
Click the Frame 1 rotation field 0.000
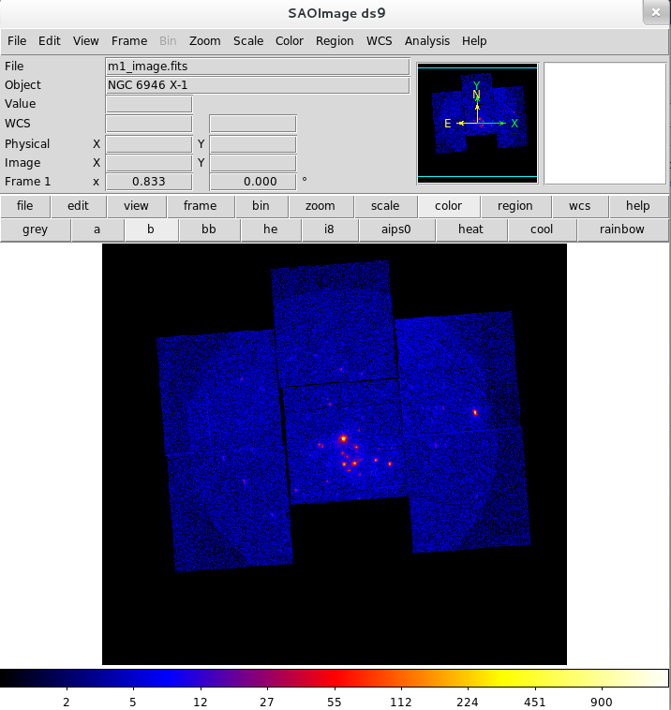253,182
